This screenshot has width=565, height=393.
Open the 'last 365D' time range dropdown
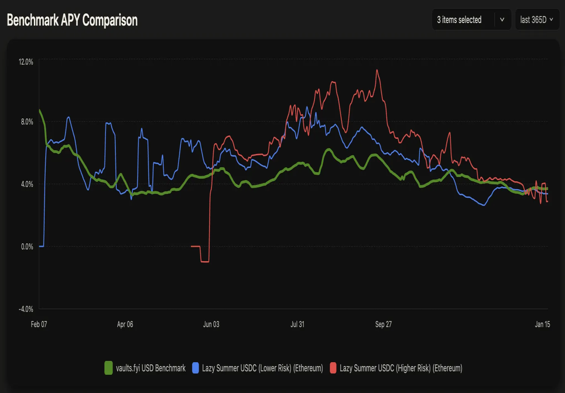click(x=537, y=20)
